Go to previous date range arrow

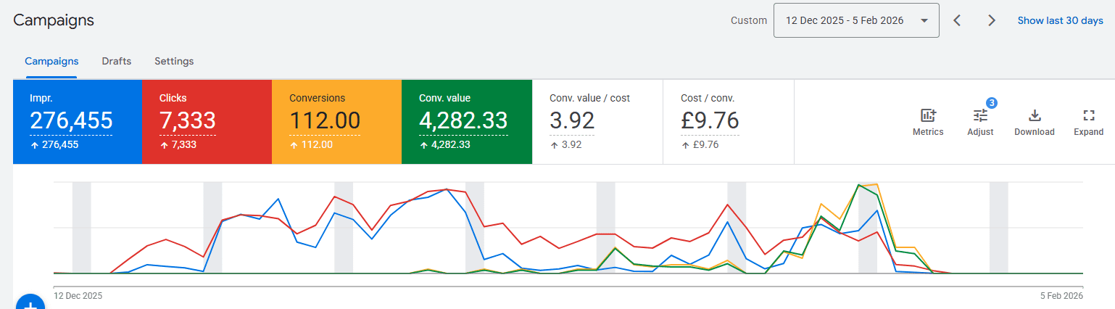coord(957,20)
